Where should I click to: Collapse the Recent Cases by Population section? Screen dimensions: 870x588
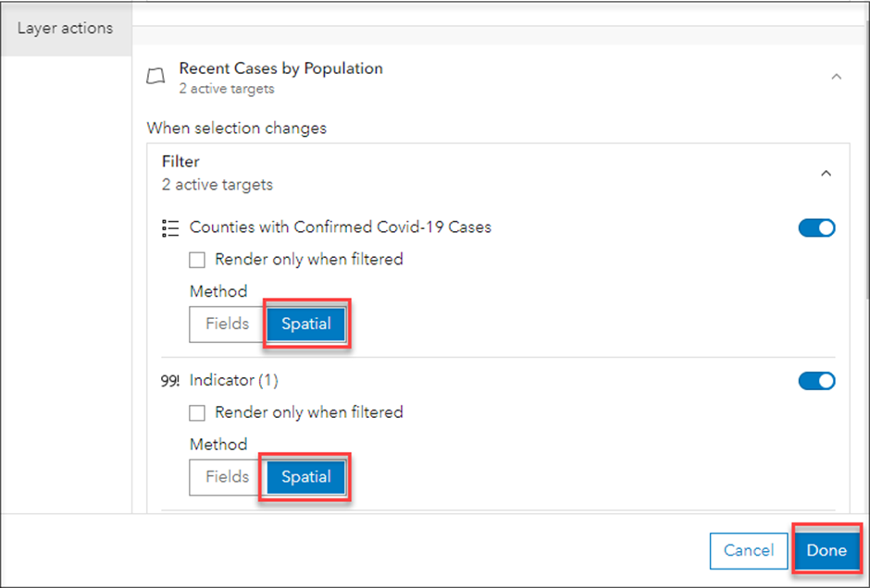click(836, 77)
